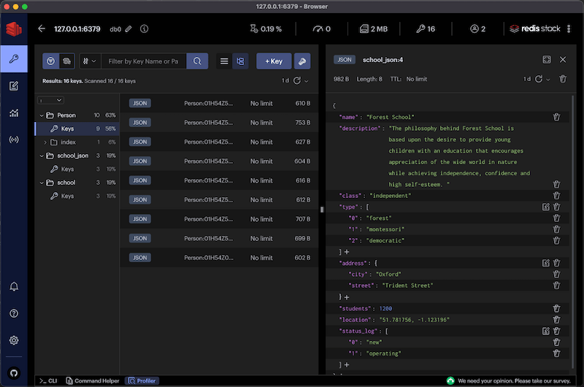The image size is (584, 387).
Task: Click the Bulk Actions icon beside + Key
Action: click(x=302, y=61)
